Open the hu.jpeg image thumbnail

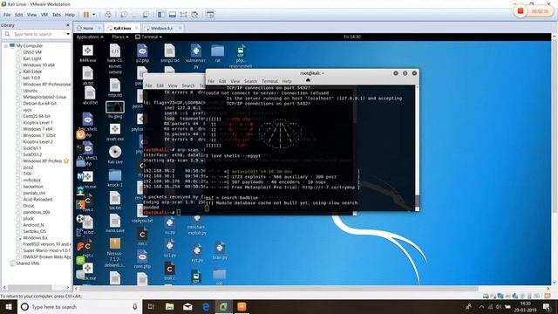click(x=114, y=110)
